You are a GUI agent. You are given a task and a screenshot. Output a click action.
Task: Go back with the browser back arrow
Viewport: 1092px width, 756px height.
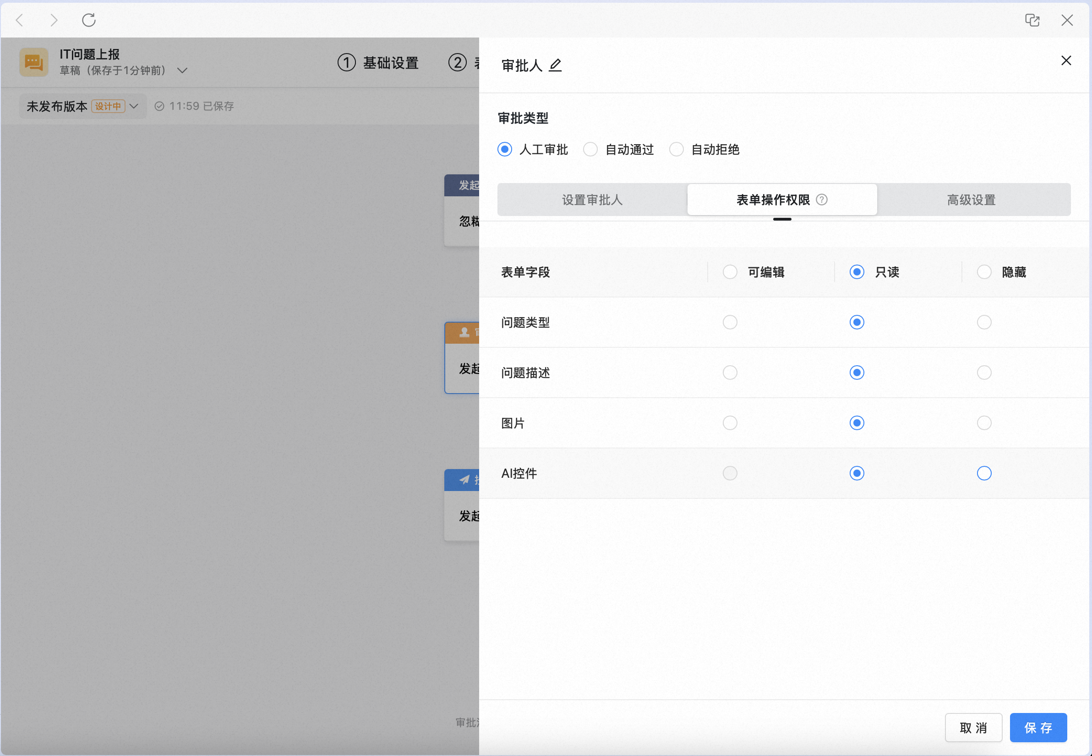(19, 21)
